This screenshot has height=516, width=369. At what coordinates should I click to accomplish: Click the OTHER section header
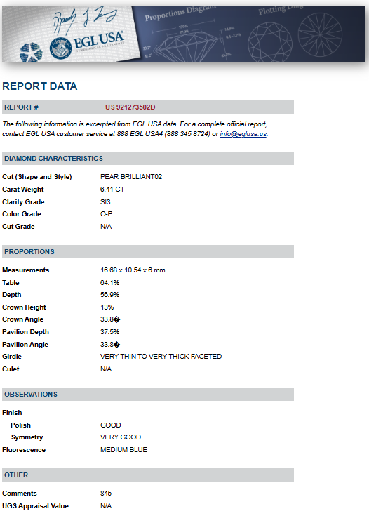(148, 475)
